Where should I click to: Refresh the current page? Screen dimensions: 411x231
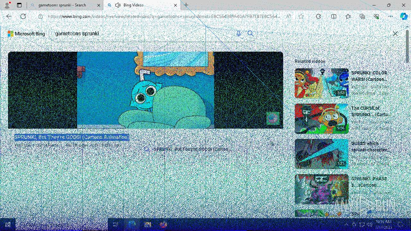[x=23, y=16]
